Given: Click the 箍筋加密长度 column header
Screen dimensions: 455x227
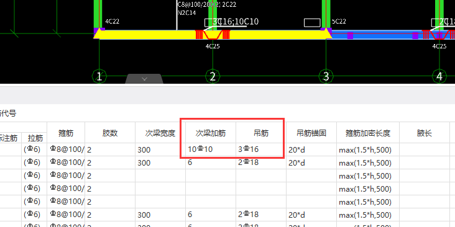Looking at the screenshot, I should [x=368, y=133].
